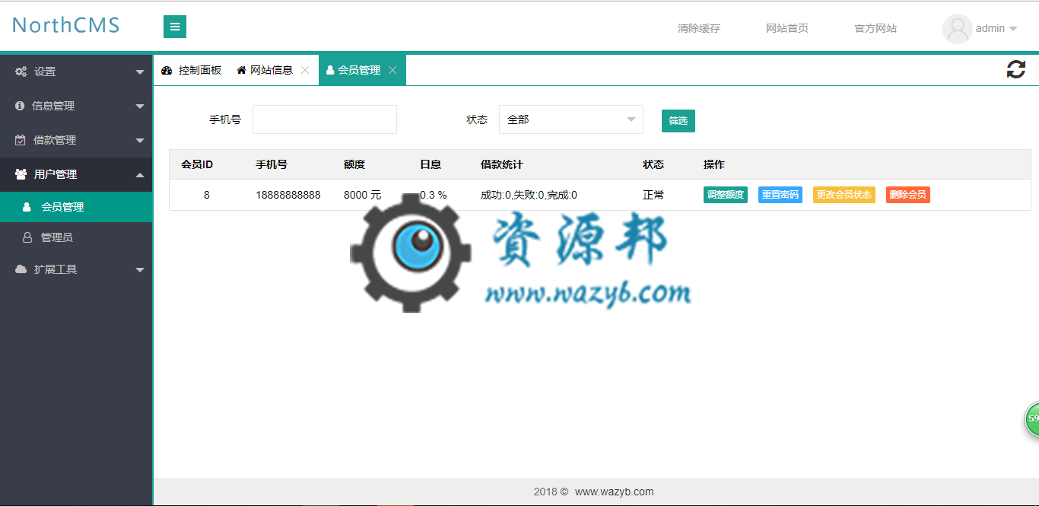Open 会员管理 in the sidebar
Image resolution: width=1039 pixels, height=506 pixels.
pyautogui.click(x=76, y=207)
